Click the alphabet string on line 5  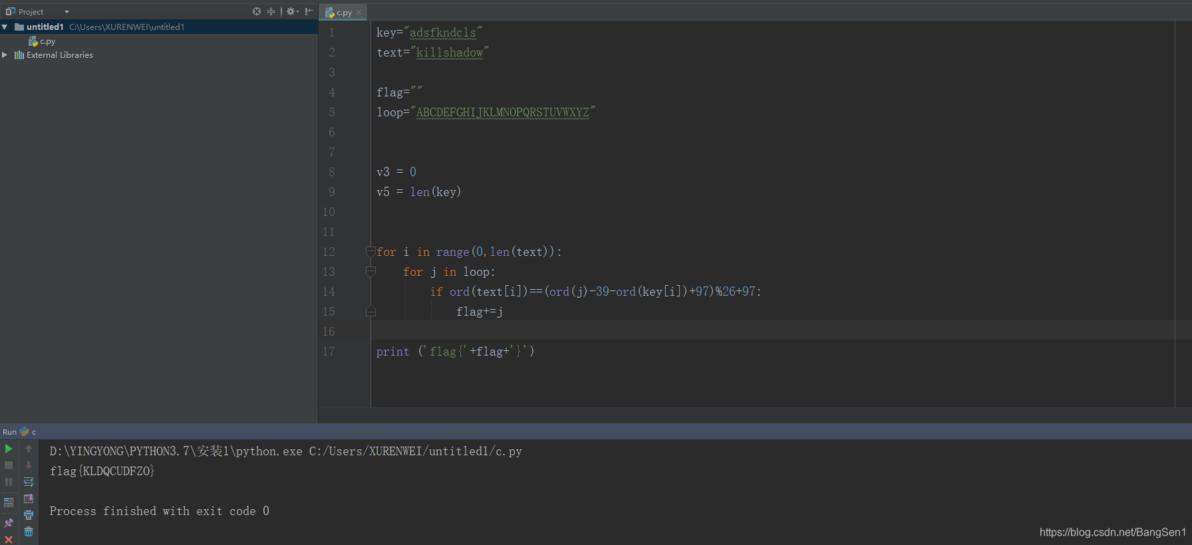[x=503, y=112]
